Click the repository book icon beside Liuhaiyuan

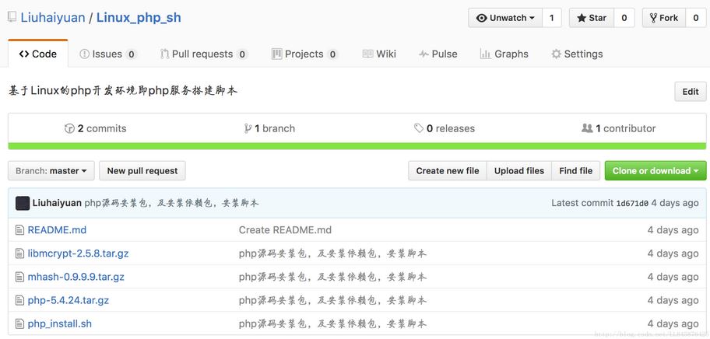click(12, 18)
